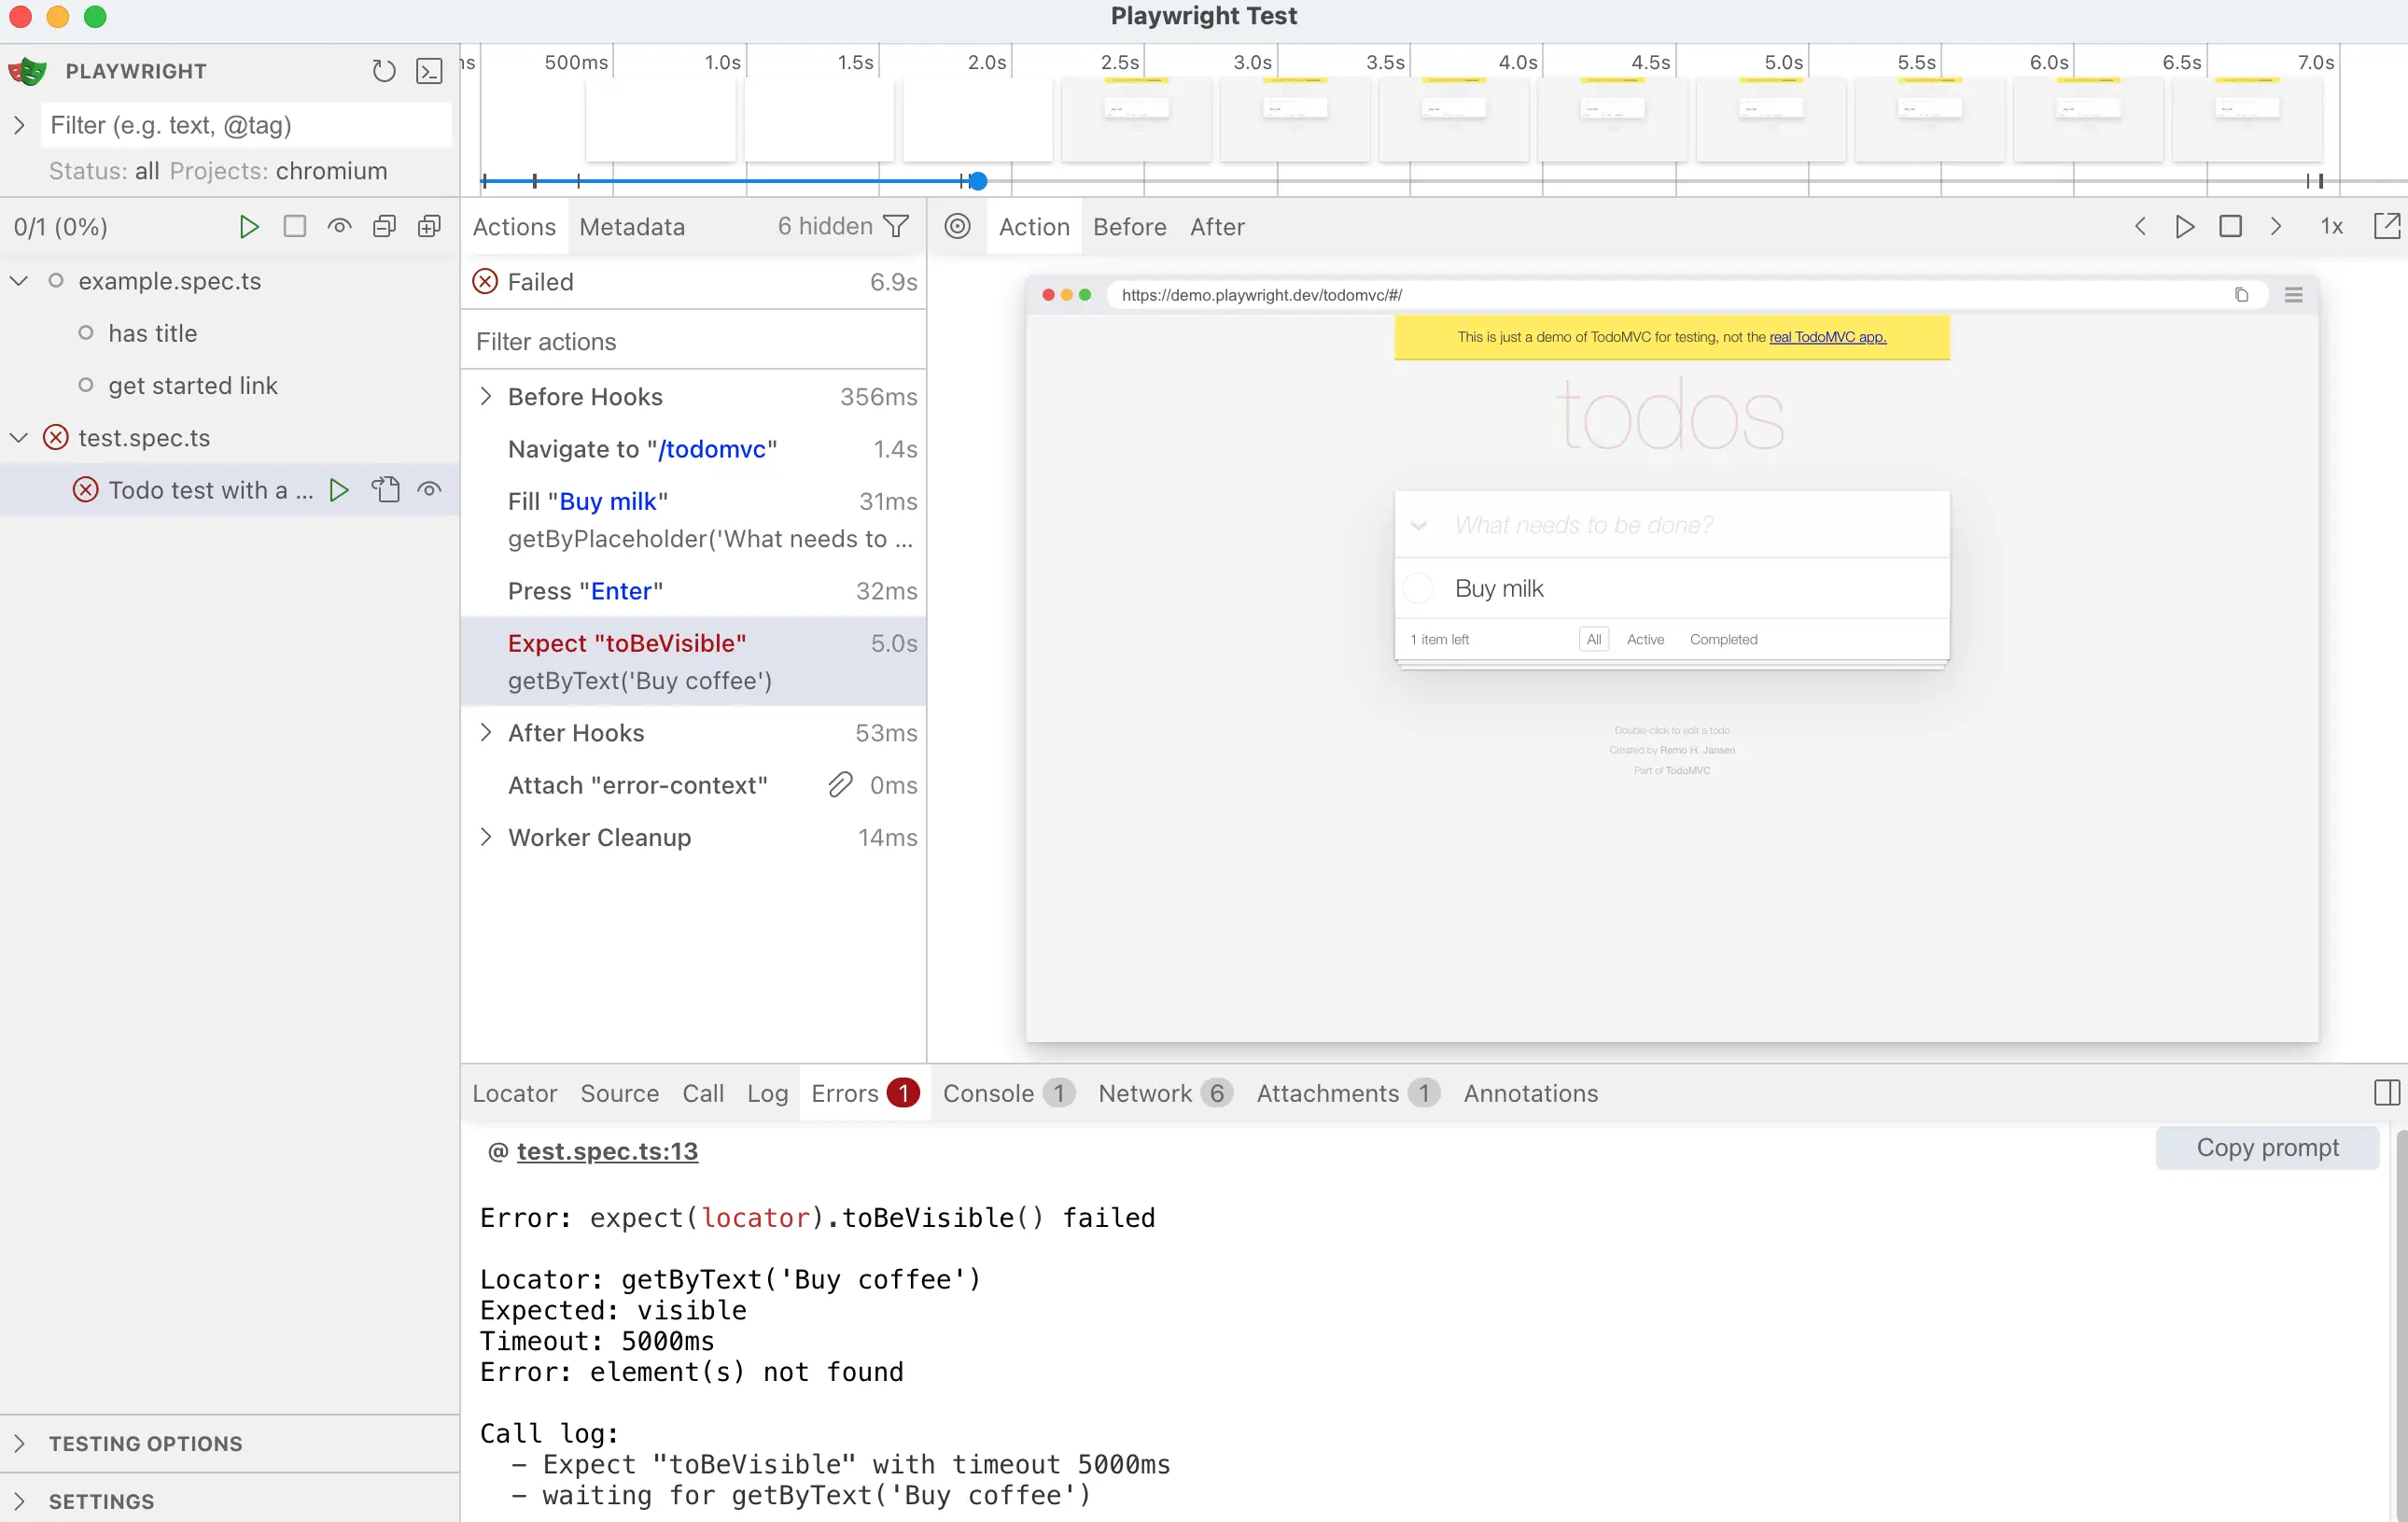
Task: Run all tests with green play icon
Action: (x=249, y=227)
